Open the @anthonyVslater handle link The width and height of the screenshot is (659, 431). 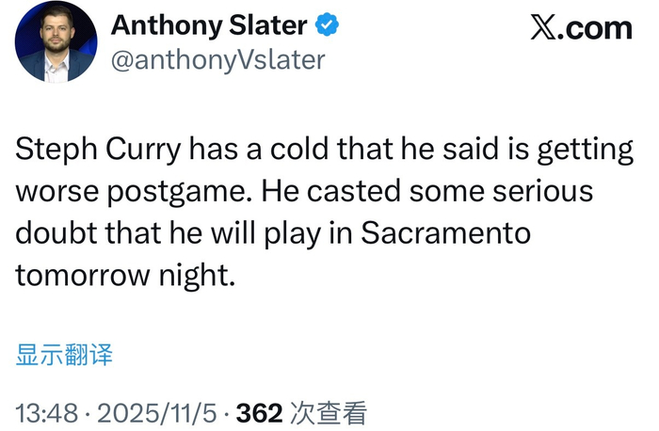click(218, 59)
